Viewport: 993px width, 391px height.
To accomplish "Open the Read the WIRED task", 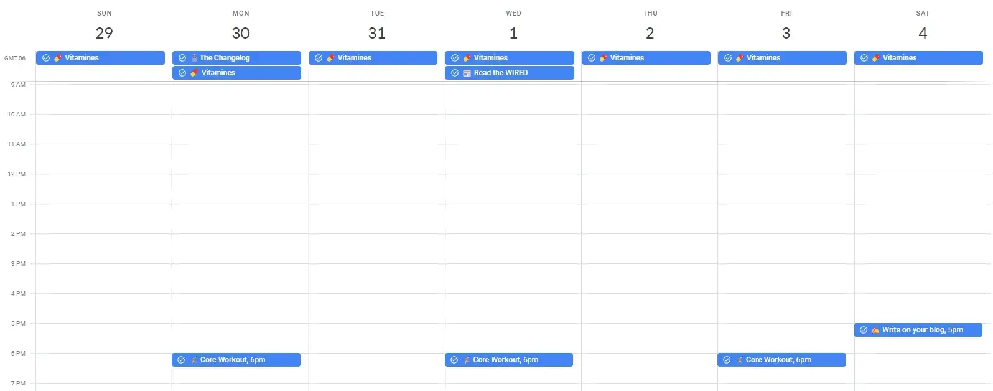I will [500, 73].
